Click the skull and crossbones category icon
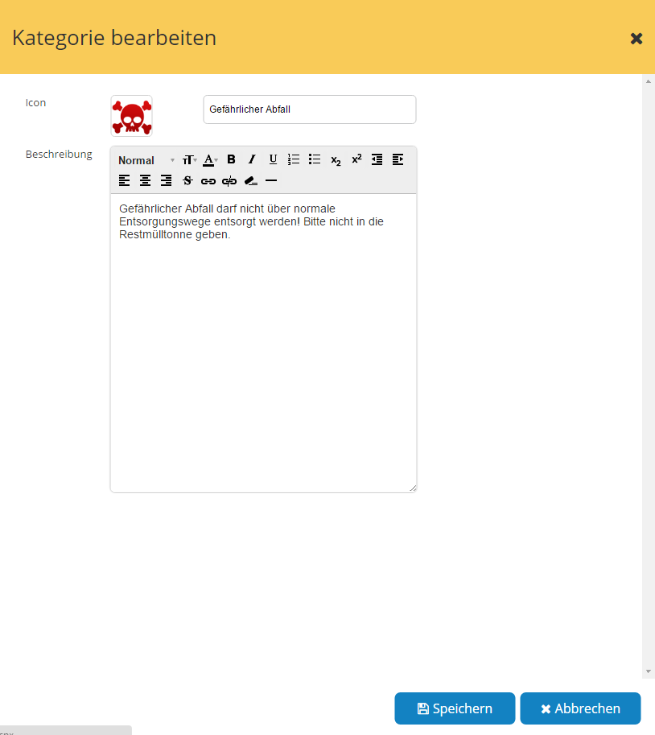 pos(132,116)
